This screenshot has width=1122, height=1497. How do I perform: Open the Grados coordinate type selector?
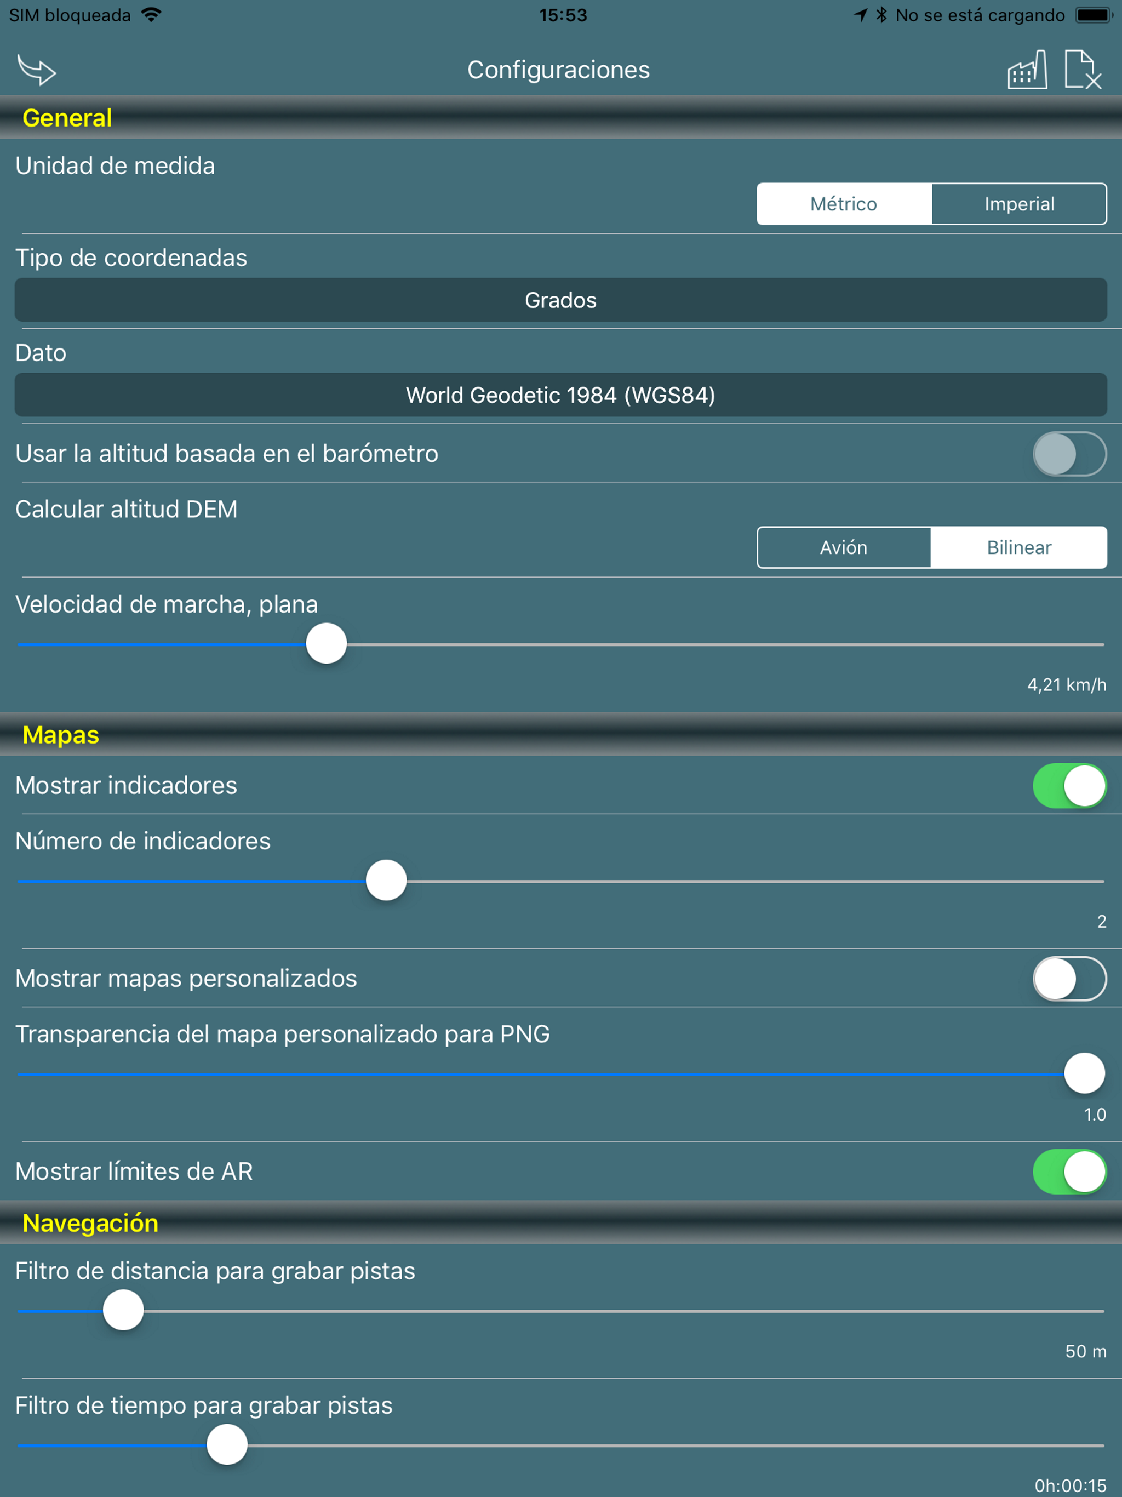[560, 300]
